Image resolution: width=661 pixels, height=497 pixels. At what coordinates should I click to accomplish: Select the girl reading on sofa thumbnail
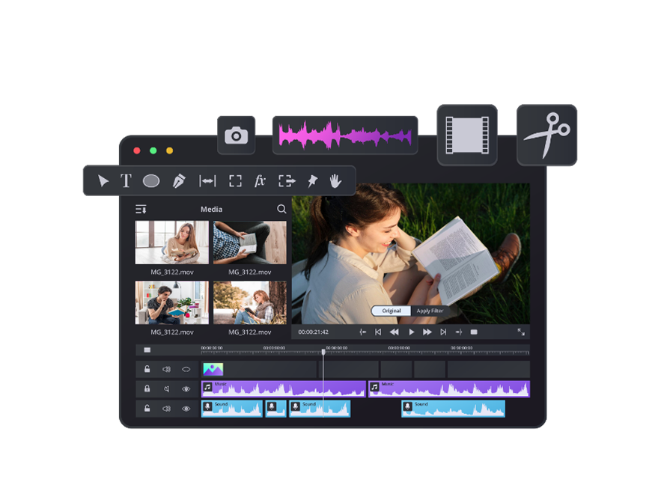pyautogui.click(x=172, y=243)
